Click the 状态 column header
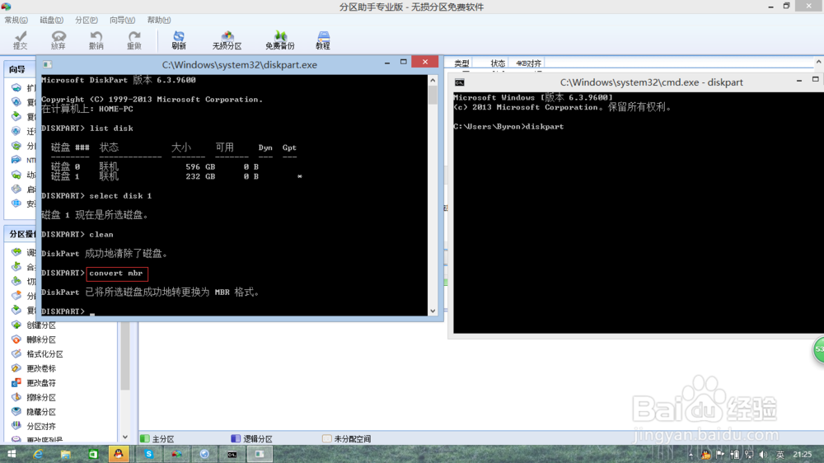This screenshot has height=463, width=824. (498, 63)
